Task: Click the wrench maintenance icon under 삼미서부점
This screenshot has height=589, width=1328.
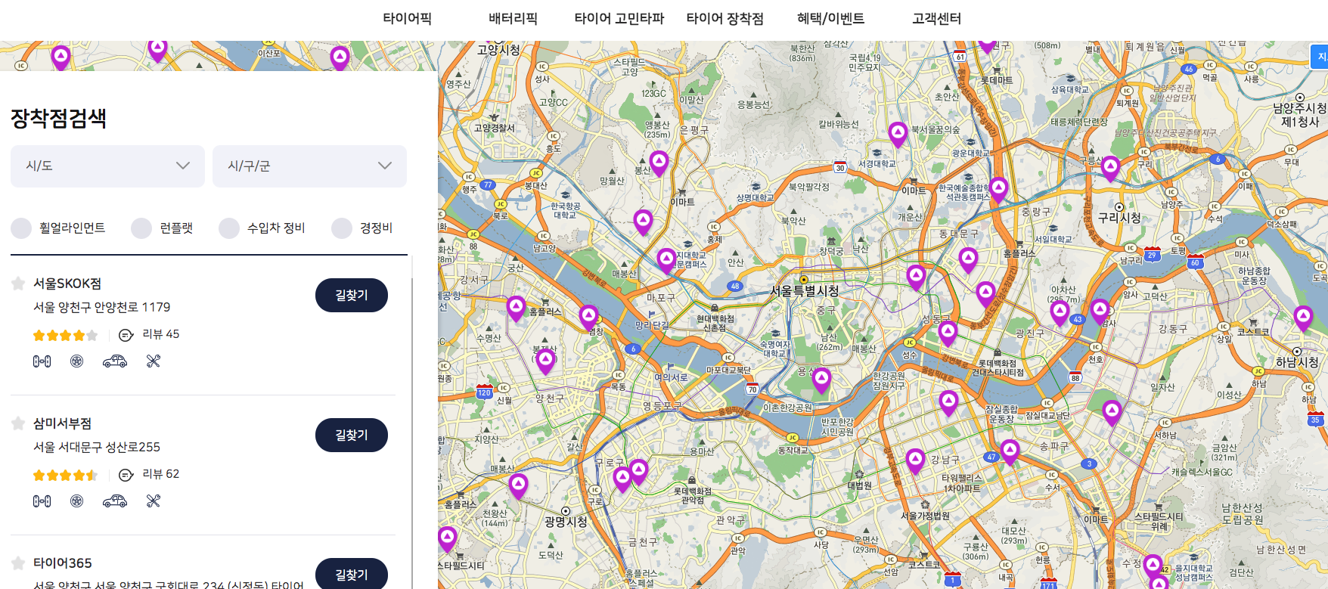Action: click(x=154, y=501)
